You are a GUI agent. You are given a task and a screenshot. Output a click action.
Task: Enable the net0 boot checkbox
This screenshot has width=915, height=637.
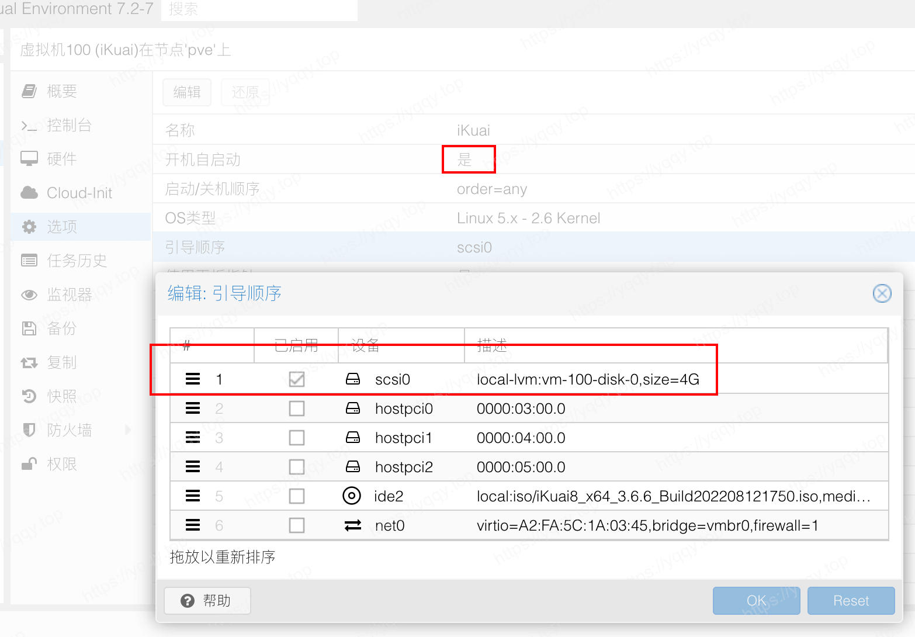[x=297, y=525]
